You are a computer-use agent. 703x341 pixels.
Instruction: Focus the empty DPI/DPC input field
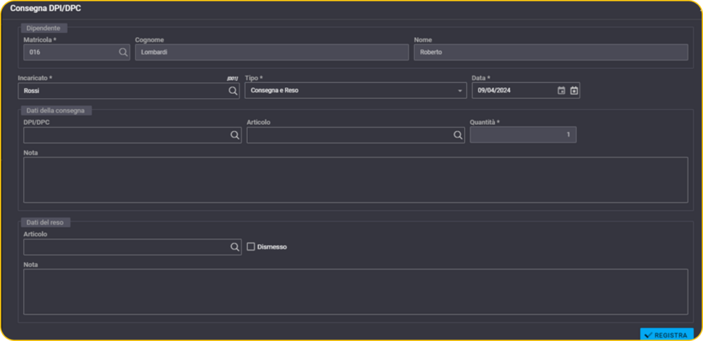[x=132, y=135]
